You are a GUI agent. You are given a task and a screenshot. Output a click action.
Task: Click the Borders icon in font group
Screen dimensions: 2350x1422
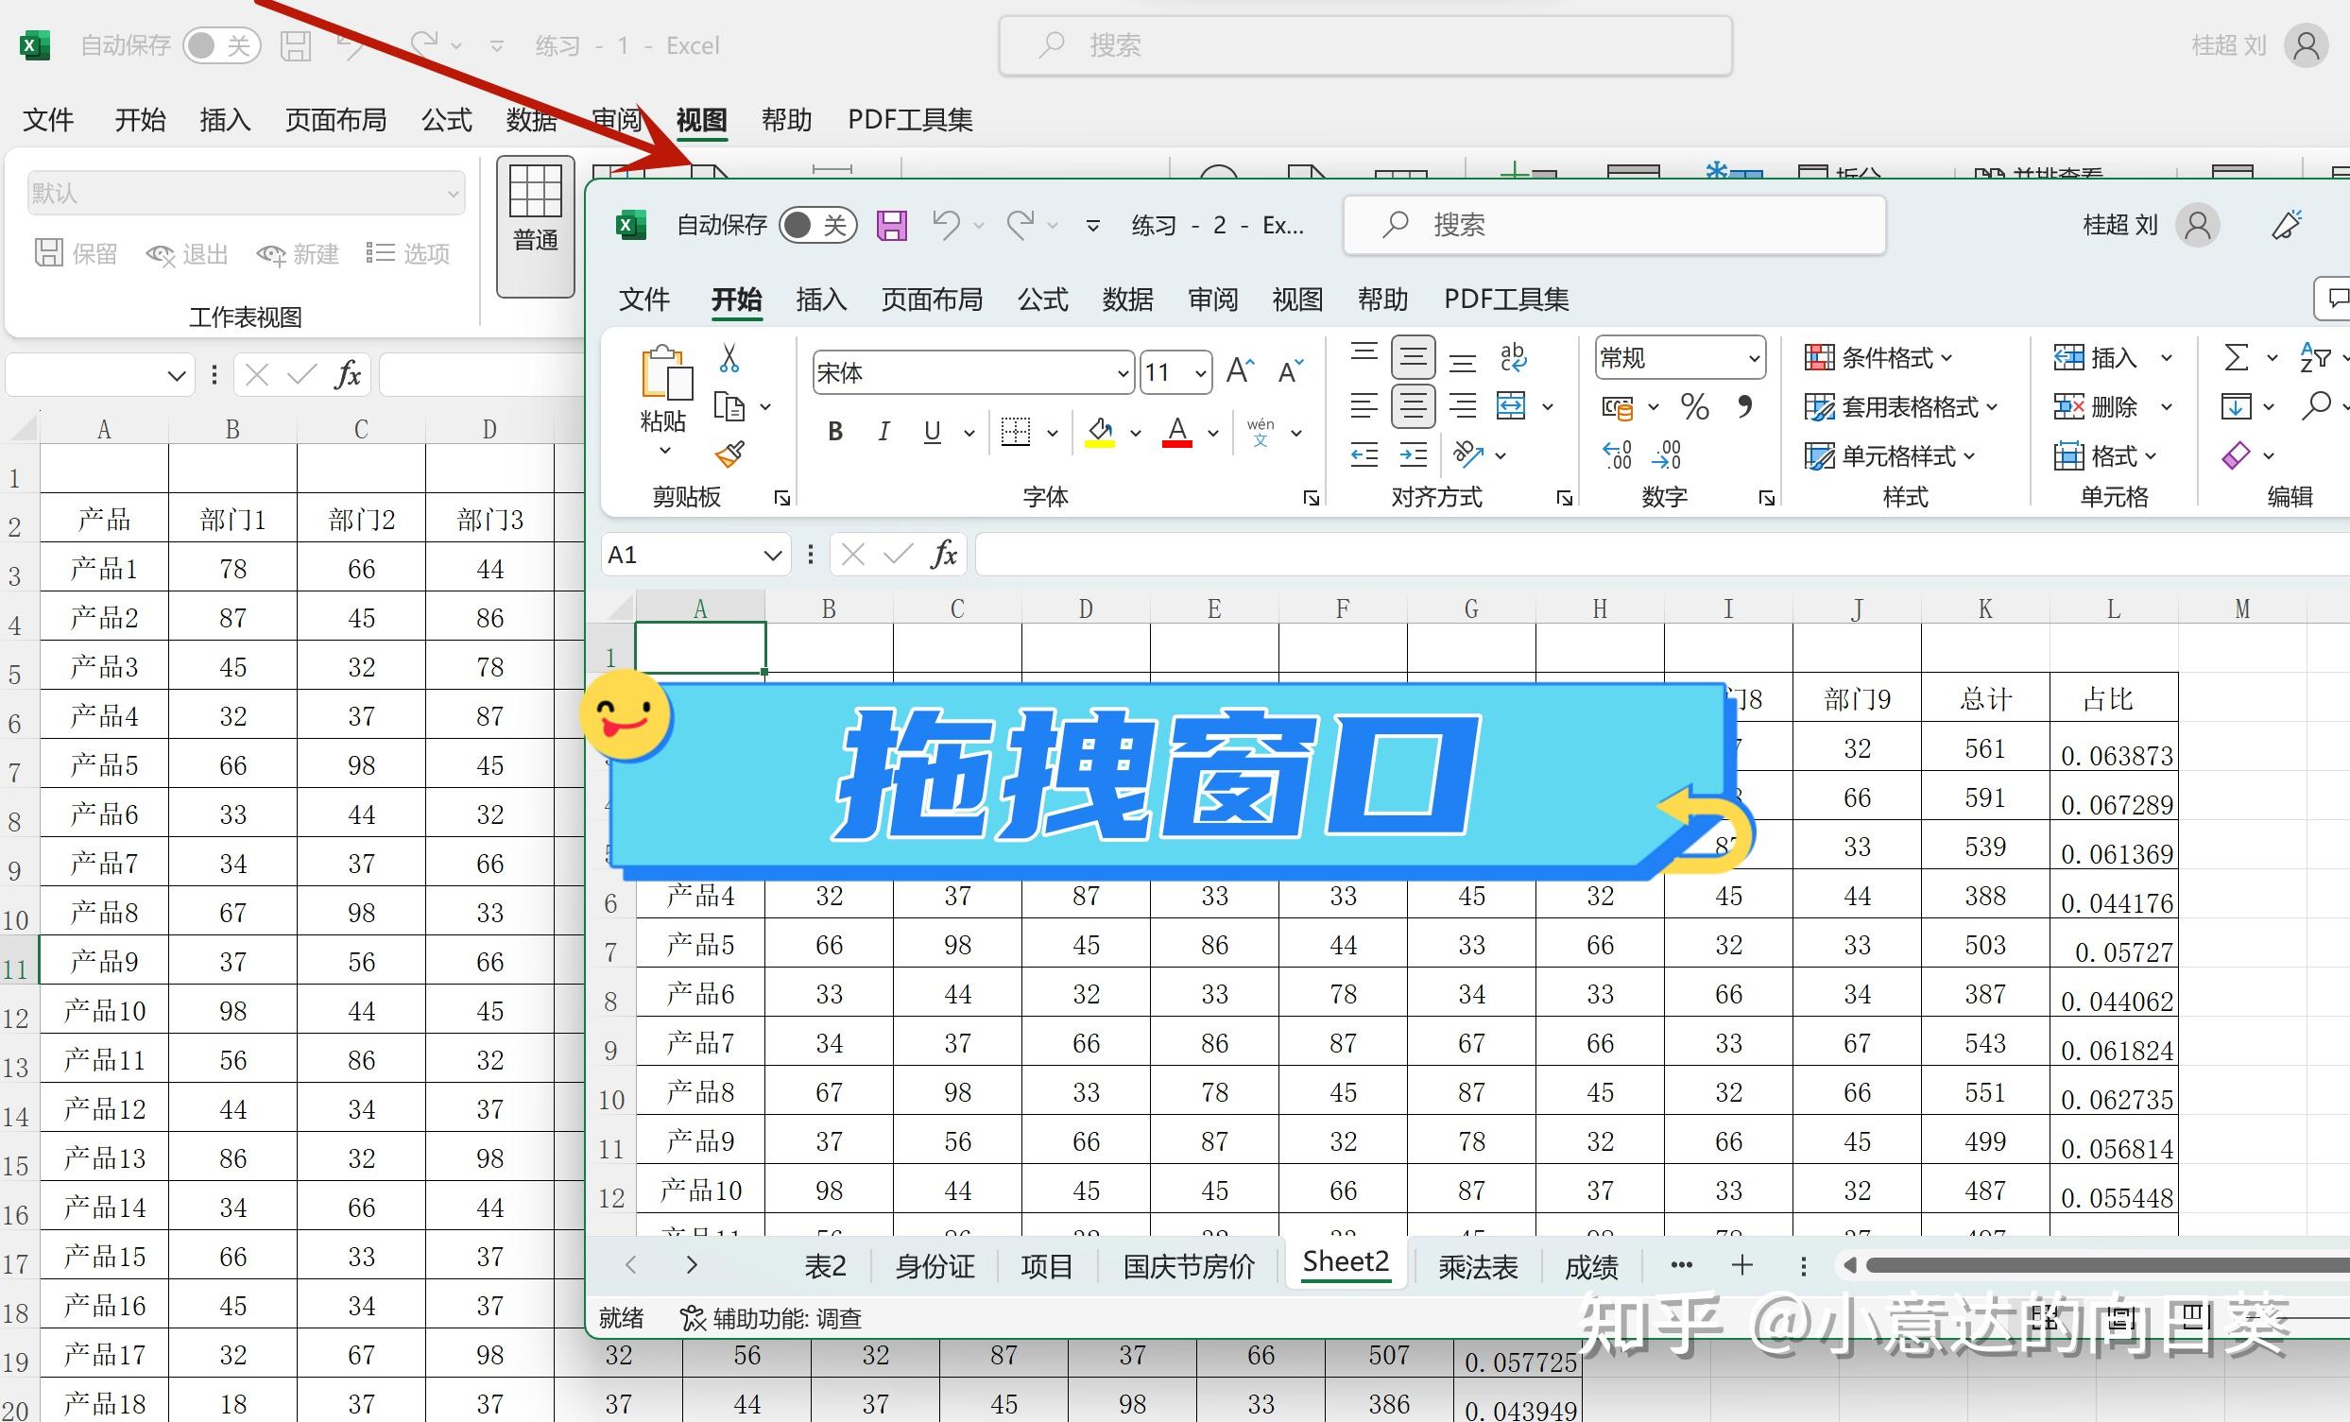pos(1016,432)
